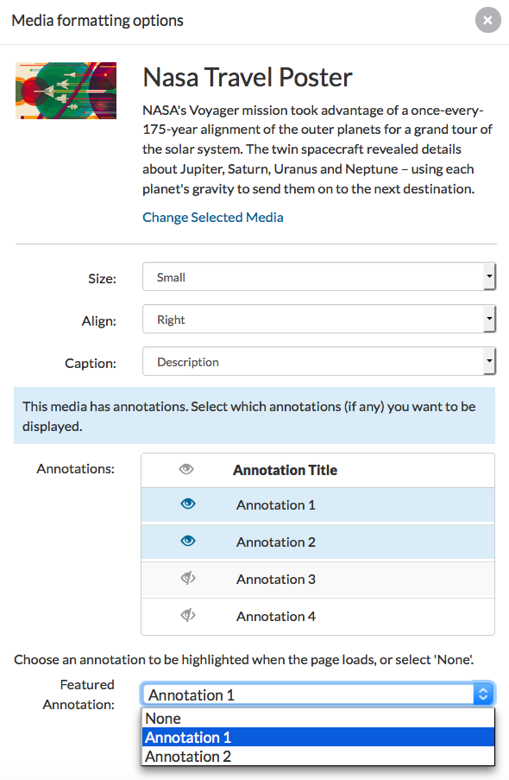Click the Nasa Travel Poster thumbnail image
This screenshot has height=780, width=509.
pos(66,90)
